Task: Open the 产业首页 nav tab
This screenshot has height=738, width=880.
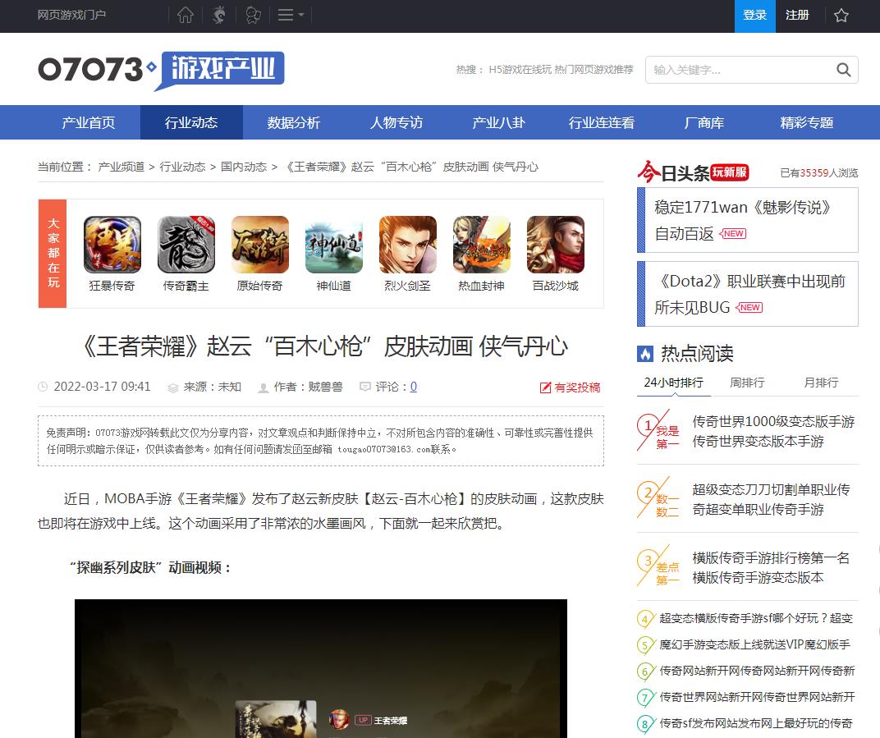Action: pyautogui.click(x=89, y=122)
